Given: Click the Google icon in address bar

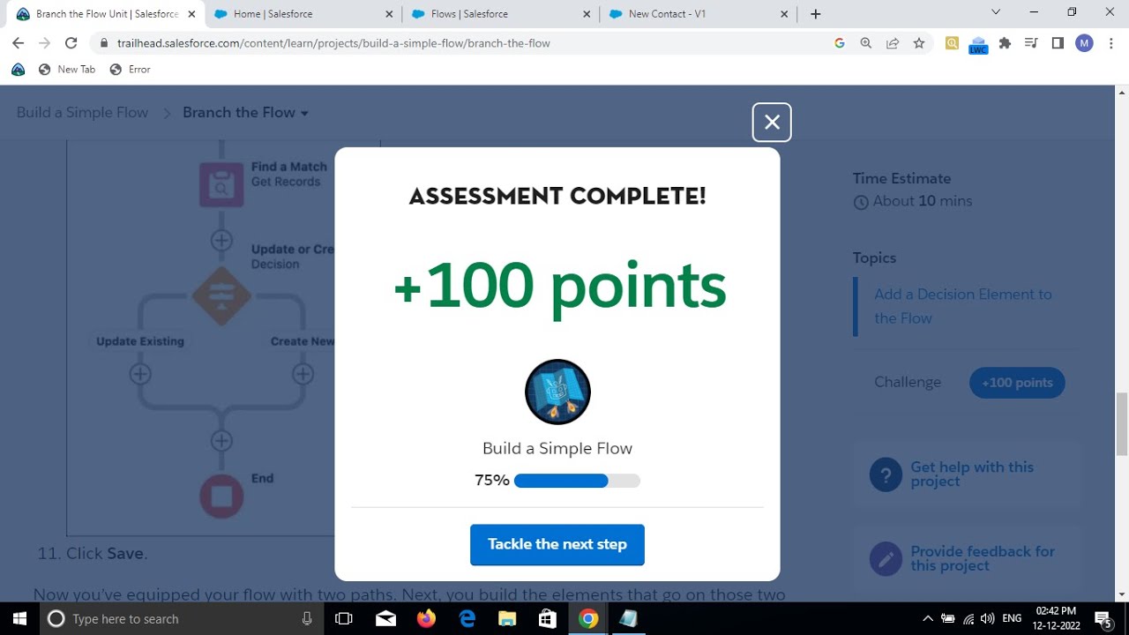Looking at the screenshot, I should 840,43.
